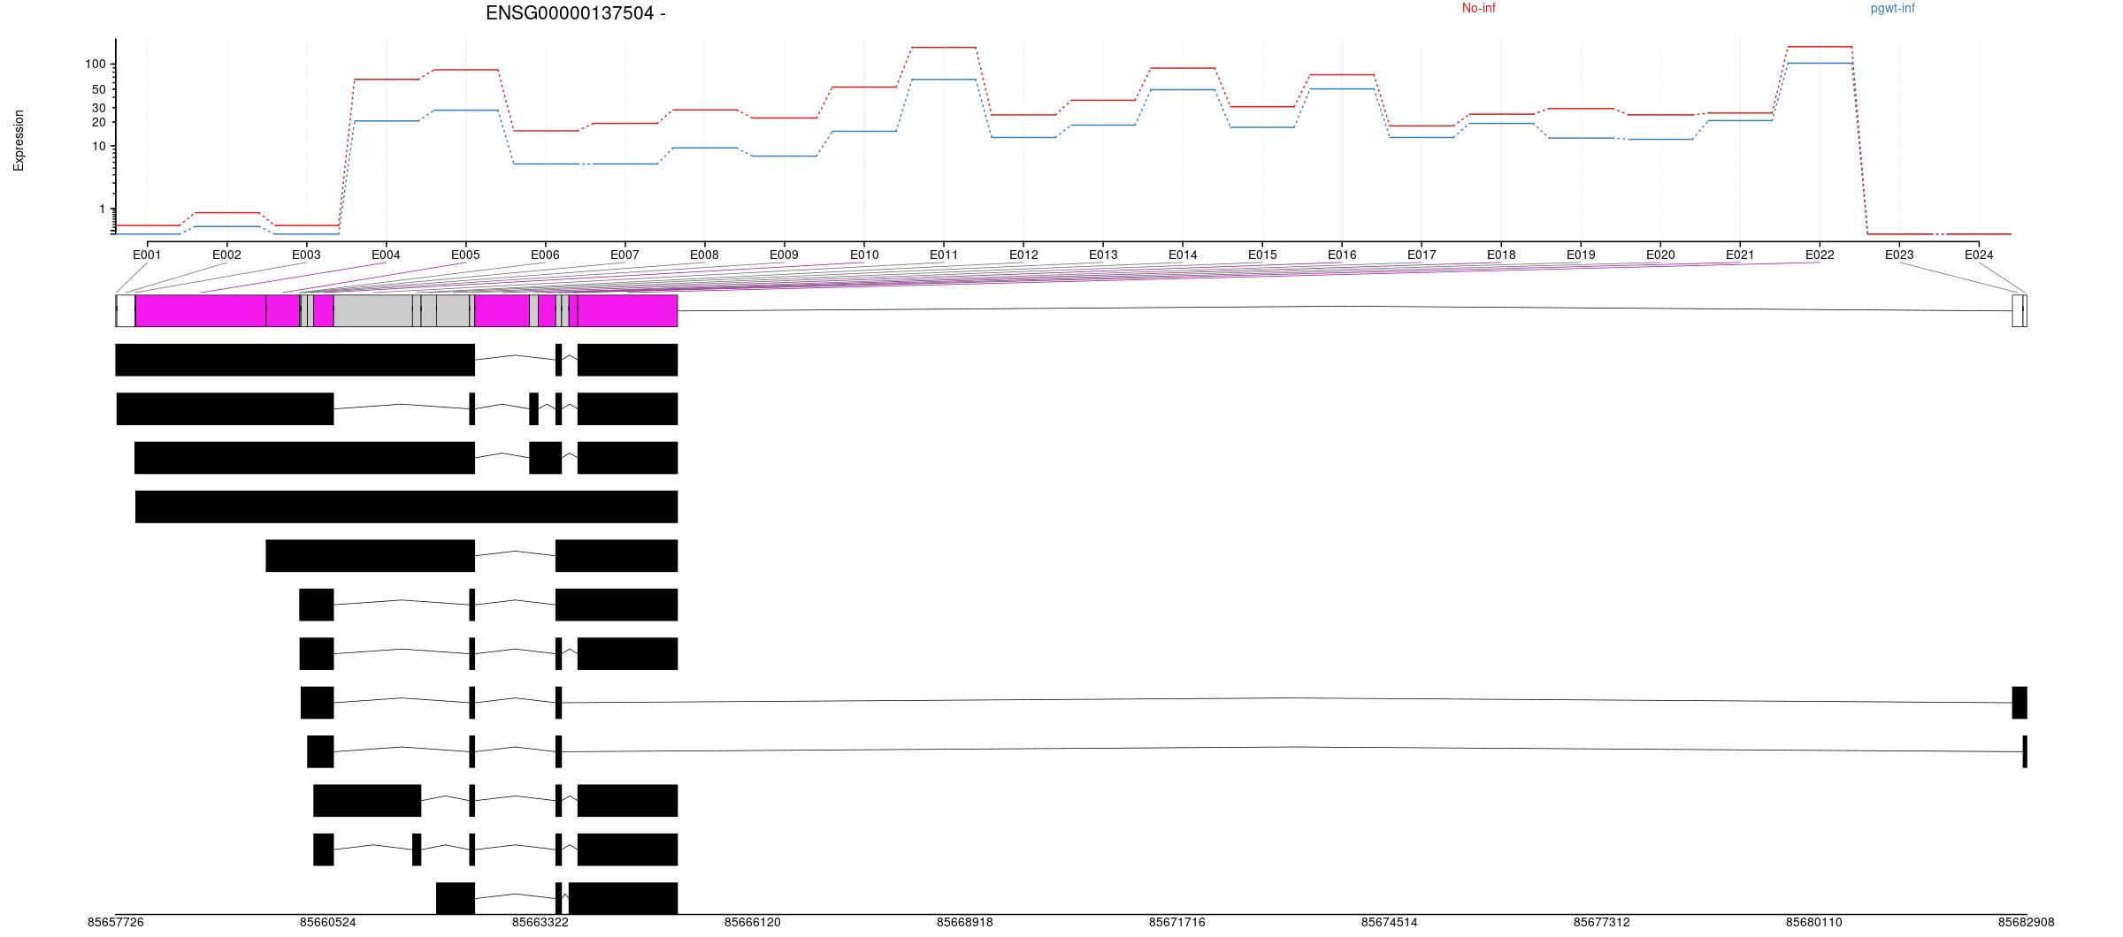This screenshot has width=2123, height=937.
Task: Click the red expression line above E011
Action: coord(943,48)
